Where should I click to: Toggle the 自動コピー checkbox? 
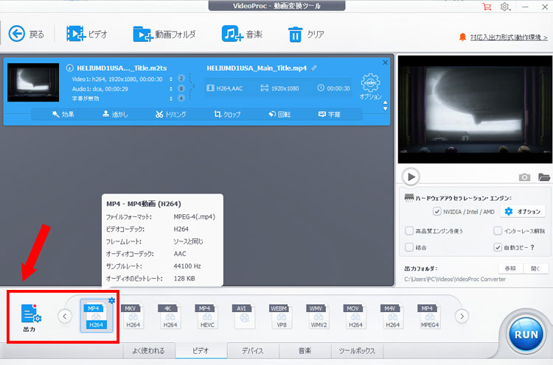498,247
